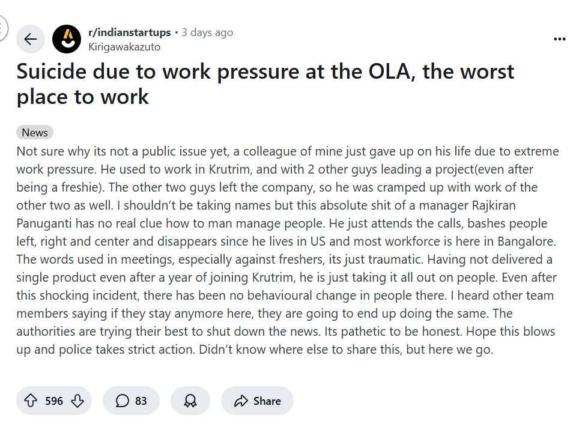
Task: Click the comment bubble icon
Action: pos(123,401)
